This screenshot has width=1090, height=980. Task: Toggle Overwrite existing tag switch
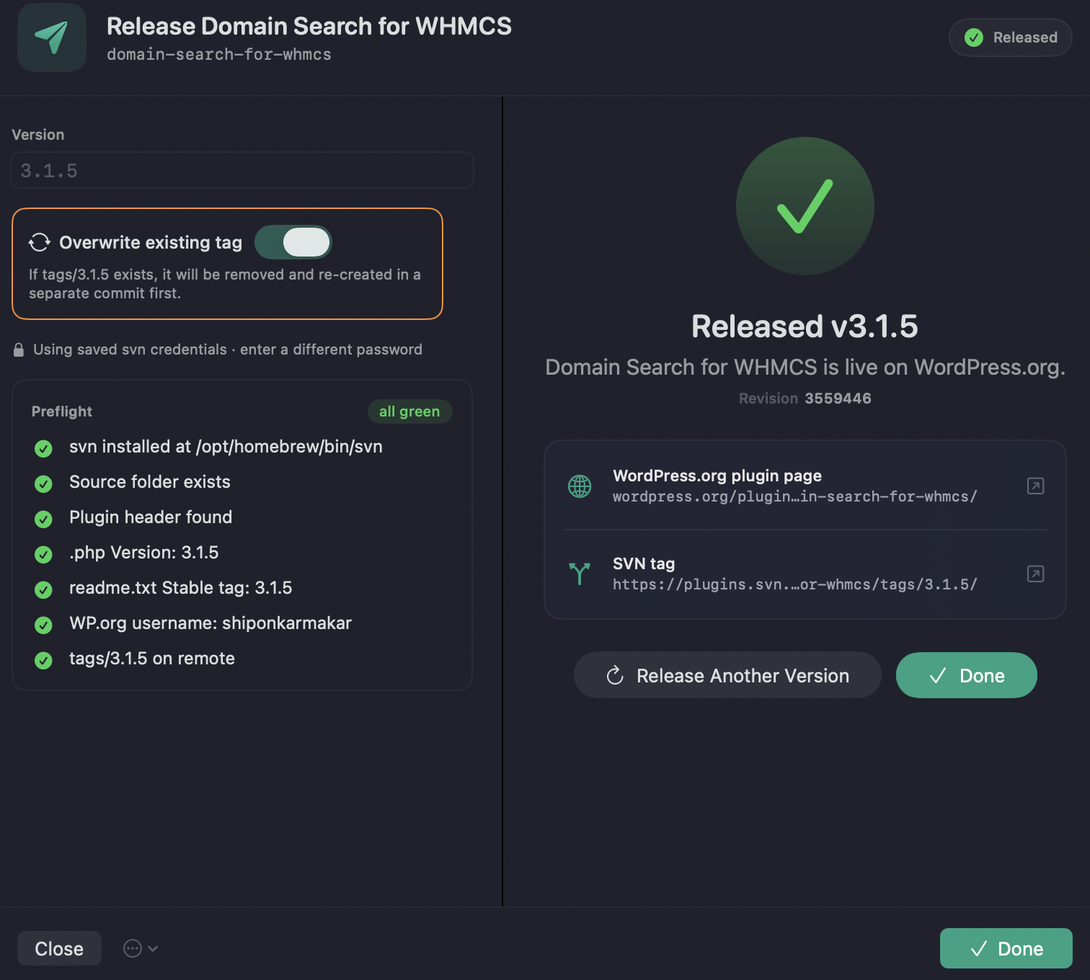coord(293,242)
